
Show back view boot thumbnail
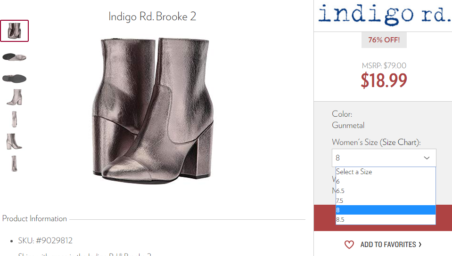pyautogui.click(x=14, y=163)
